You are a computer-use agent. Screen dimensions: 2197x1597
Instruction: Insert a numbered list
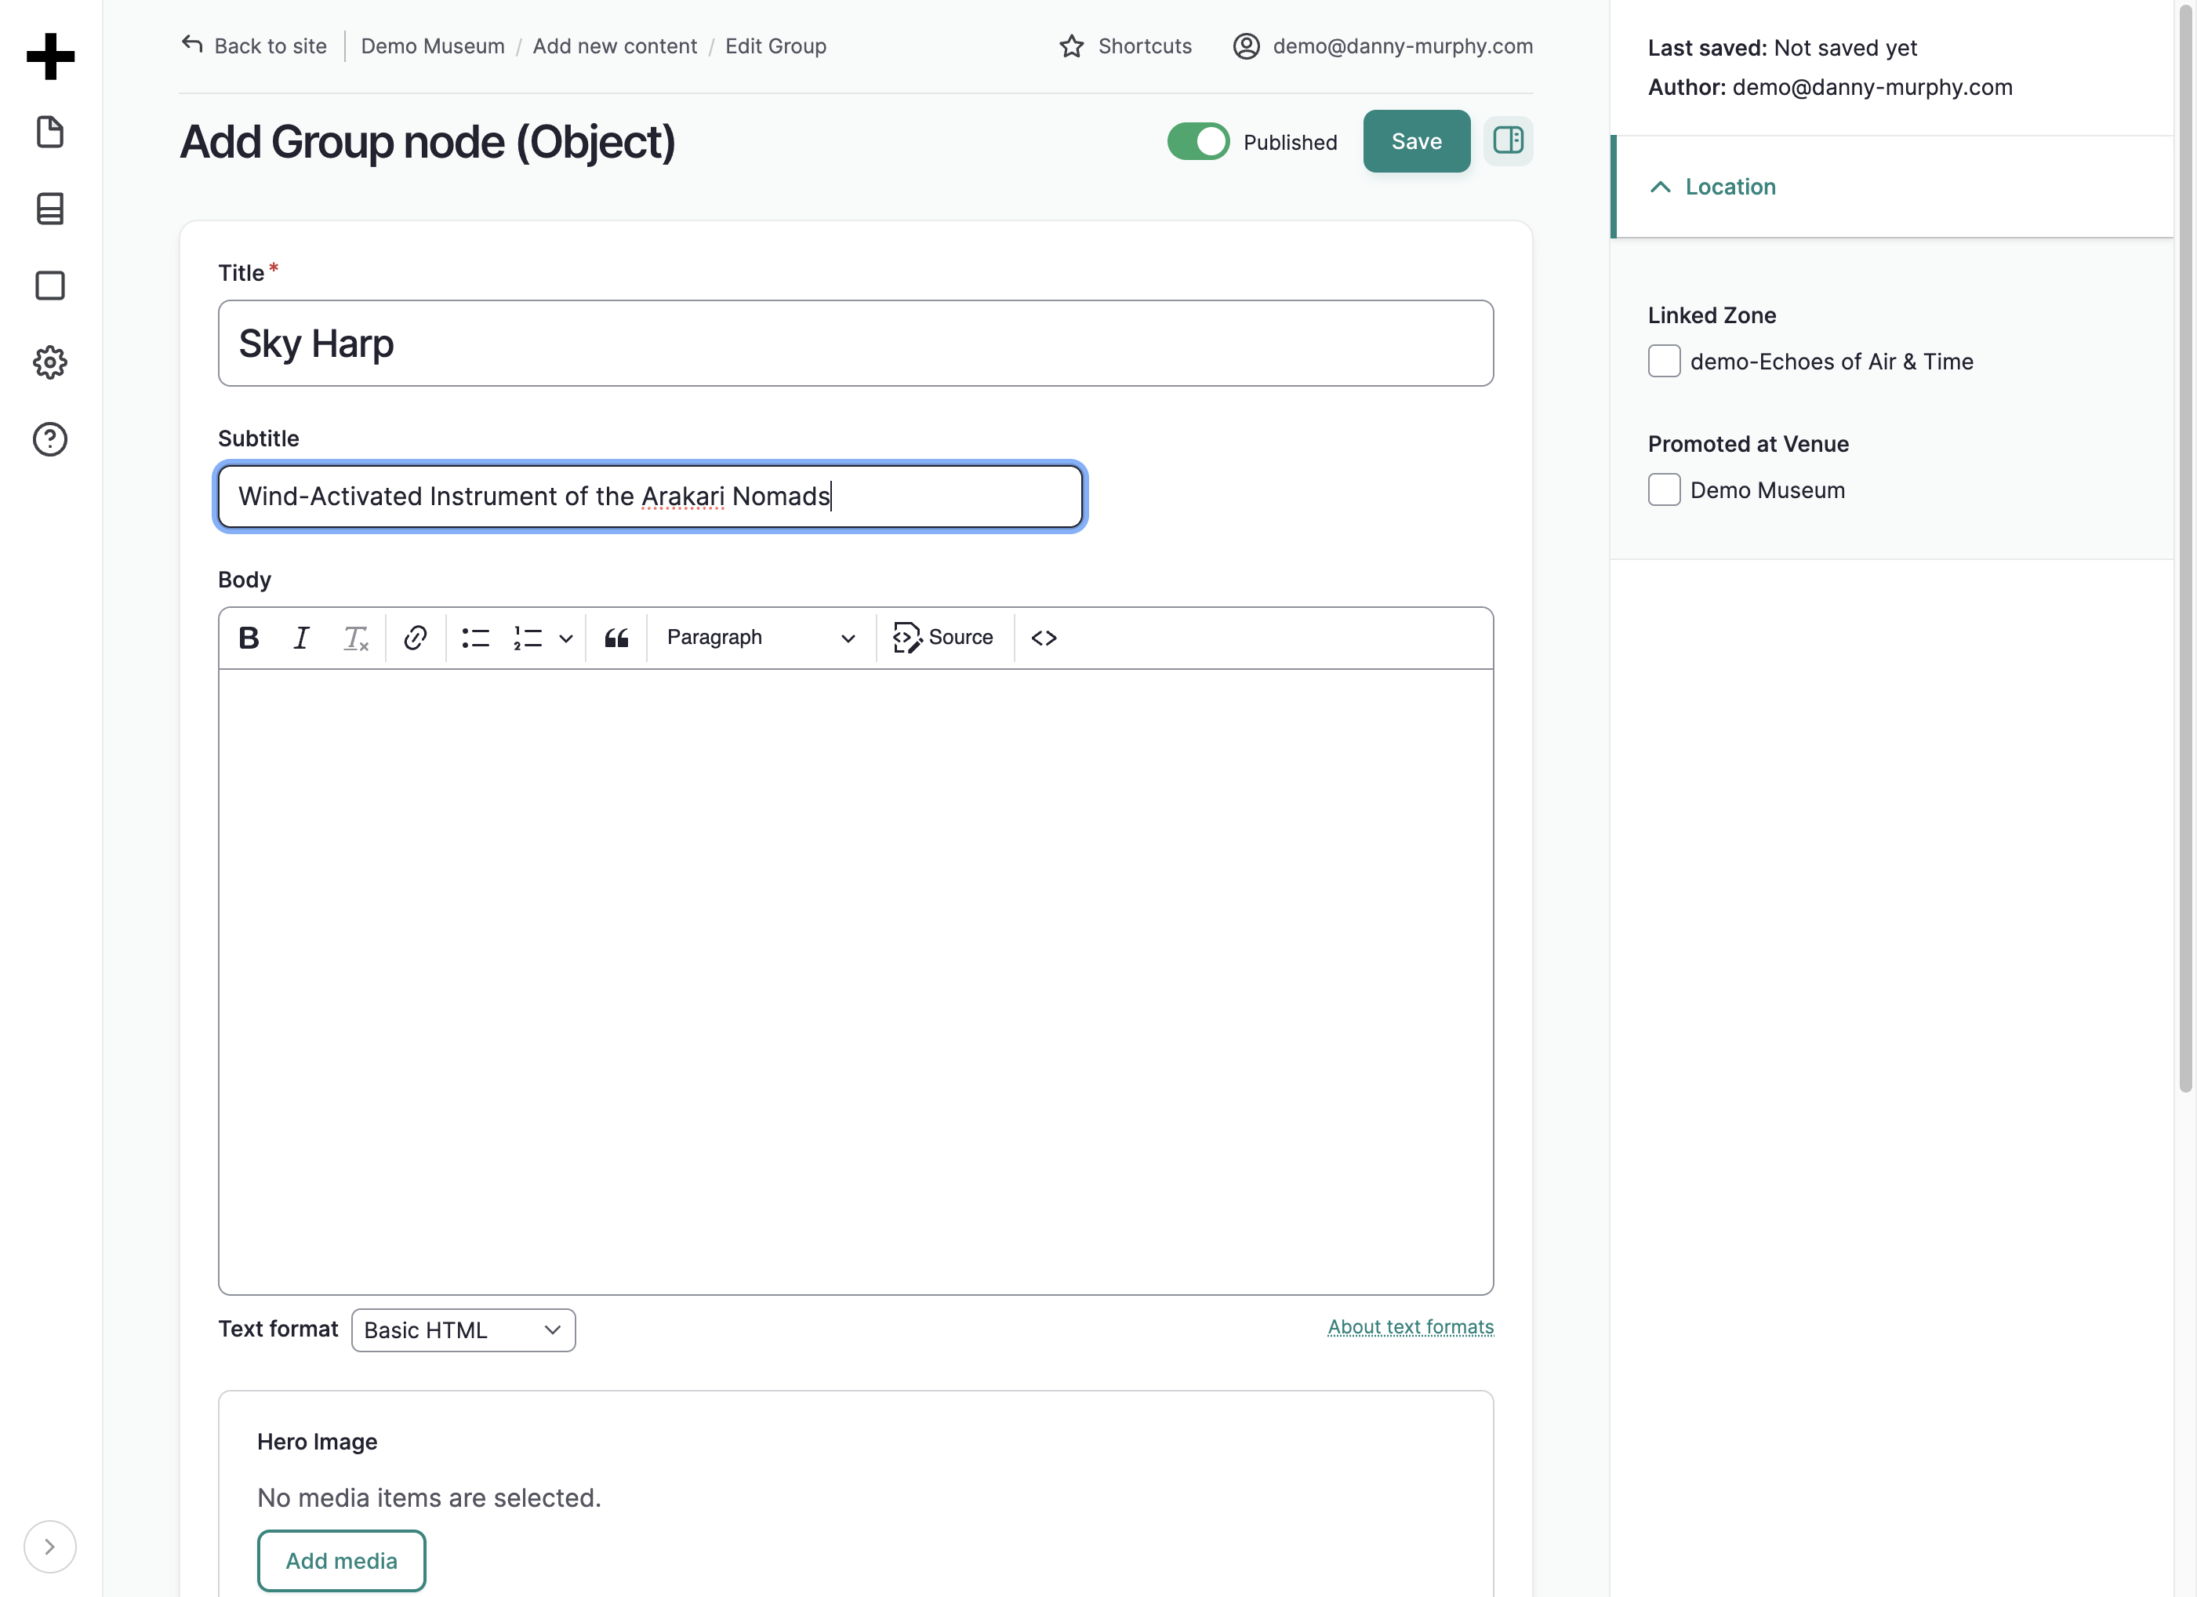[x=528, y=638]
